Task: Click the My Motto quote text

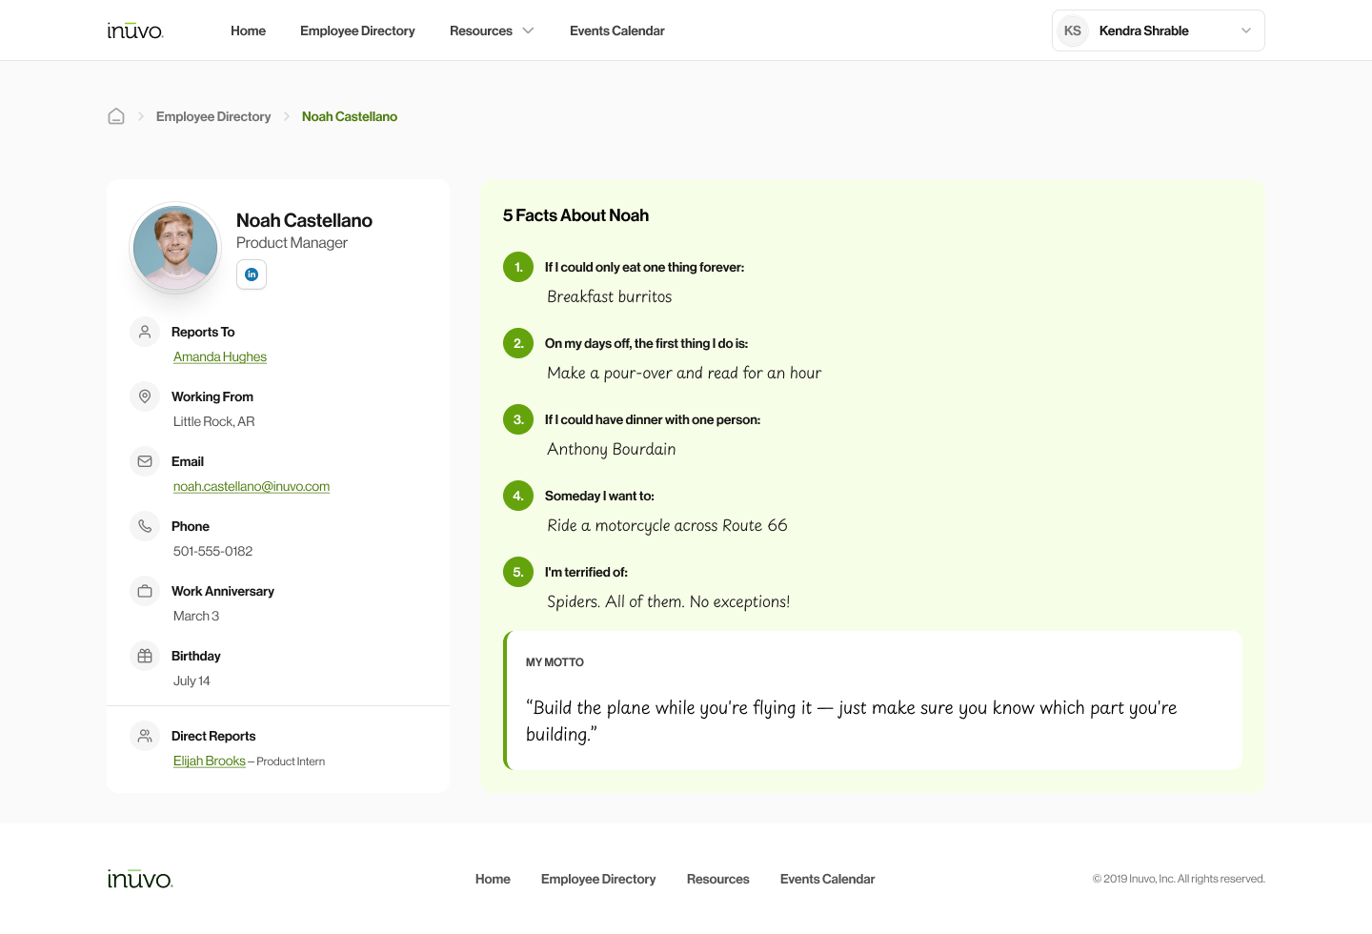Action: [x=852, y=721]
